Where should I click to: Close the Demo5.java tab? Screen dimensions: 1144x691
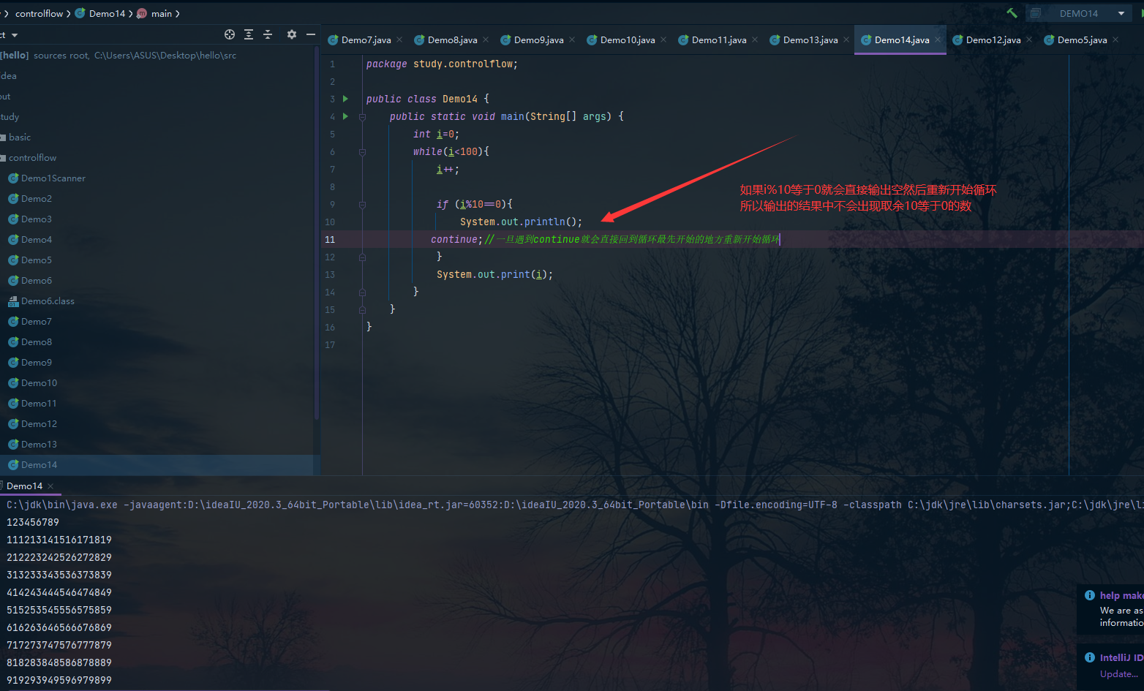(1115, 39)
